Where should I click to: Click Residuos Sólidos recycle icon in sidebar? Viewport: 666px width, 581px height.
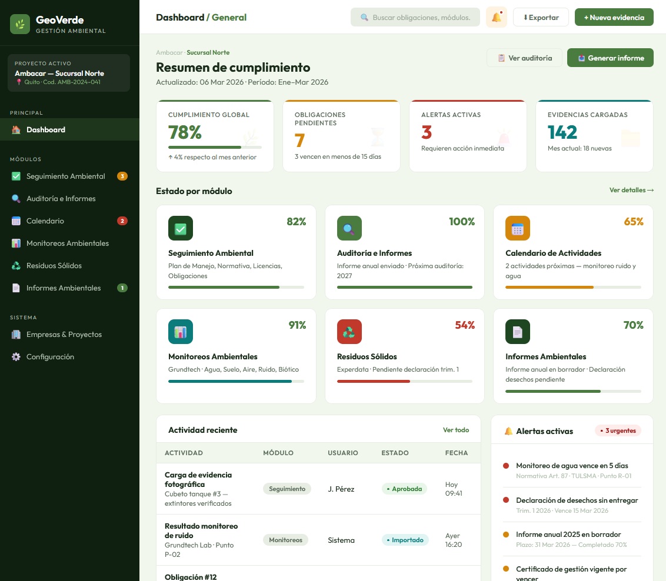[16, 266]
